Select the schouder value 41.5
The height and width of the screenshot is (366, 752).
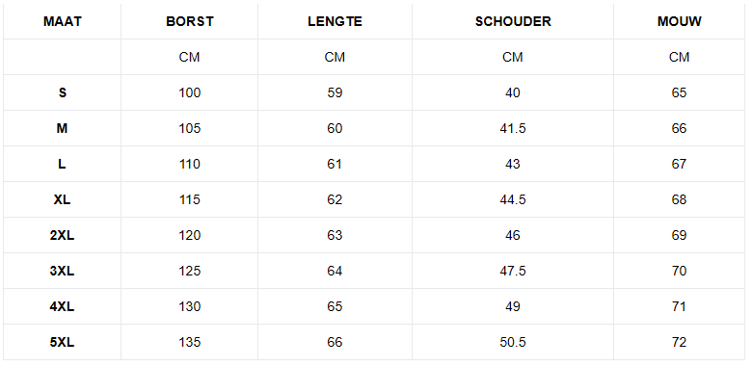[513, 128]
